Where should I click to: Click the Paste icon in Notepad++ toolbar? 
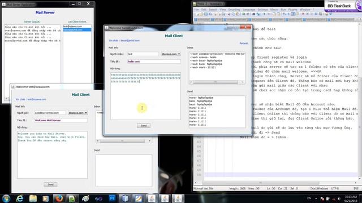point(238,14)
